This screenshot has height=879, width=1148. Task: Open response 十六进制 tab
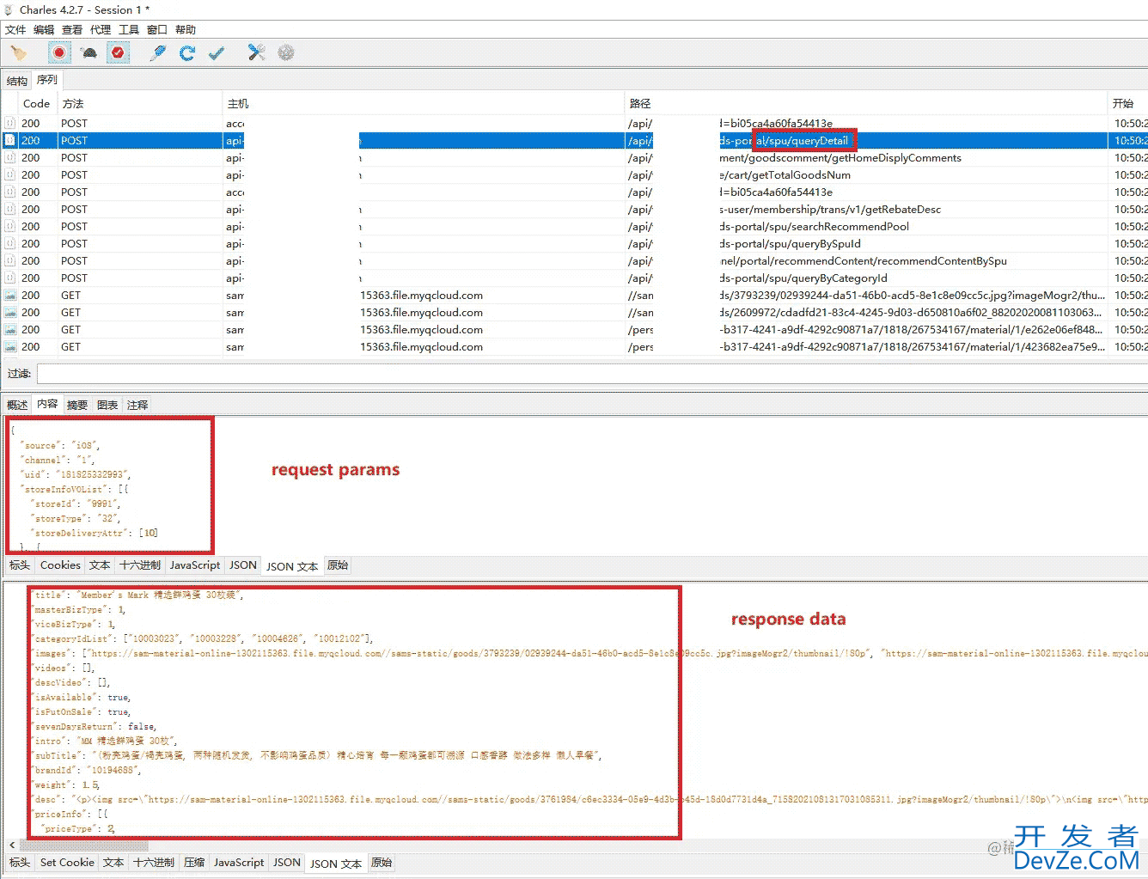tap(154, 863)
